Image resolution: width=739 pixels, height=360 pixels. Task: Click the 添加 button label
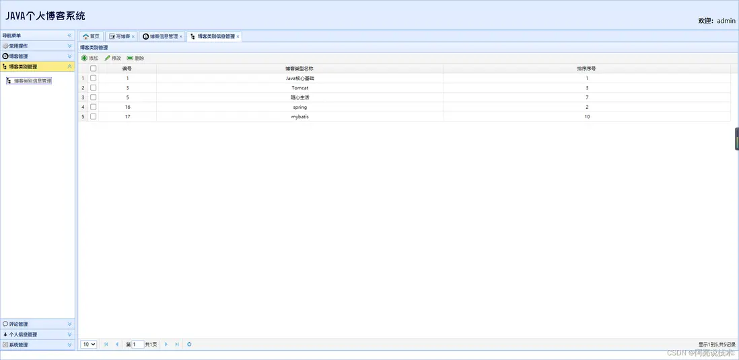coord(94,58)
